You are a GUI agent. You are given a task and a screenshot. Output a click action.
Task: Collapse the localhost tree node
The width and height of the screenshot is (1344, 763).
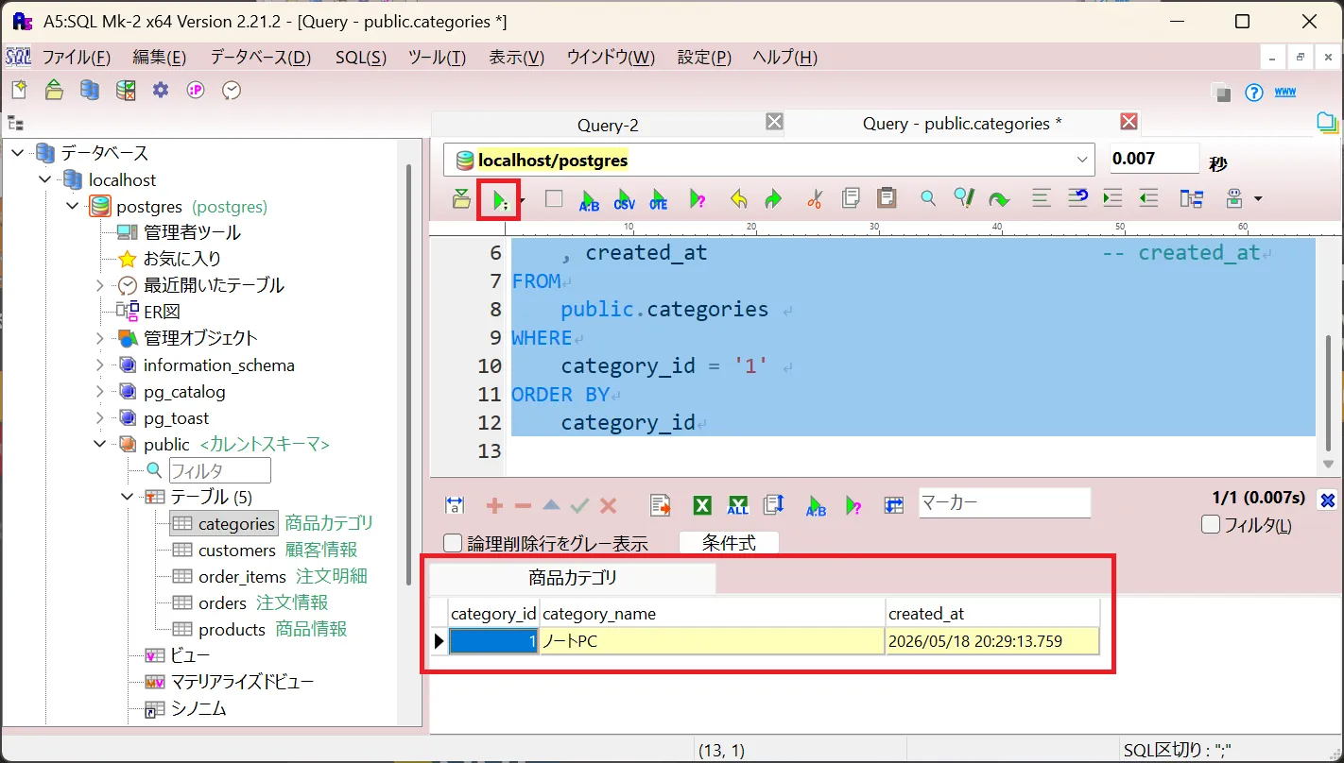pyautogui.click(x=44, y=179)
